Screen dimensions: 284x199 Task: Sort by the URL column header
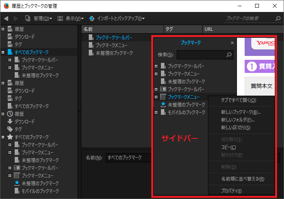pyautogui.click(x=243, y=29)
